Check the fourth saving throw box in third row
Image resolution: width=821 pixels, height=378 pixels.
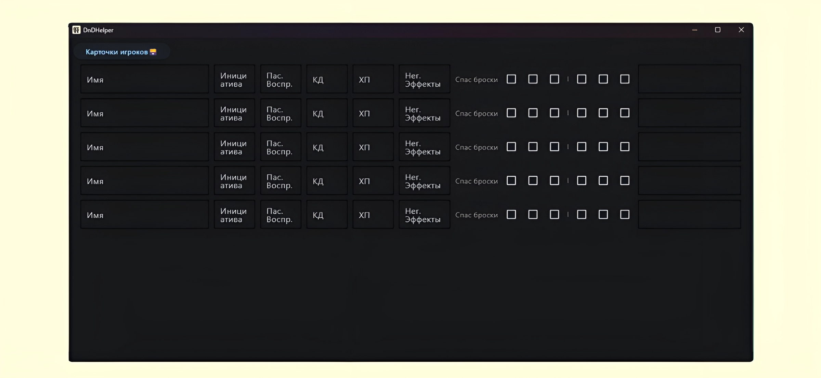pyautogui.click(x=582, y=147)
